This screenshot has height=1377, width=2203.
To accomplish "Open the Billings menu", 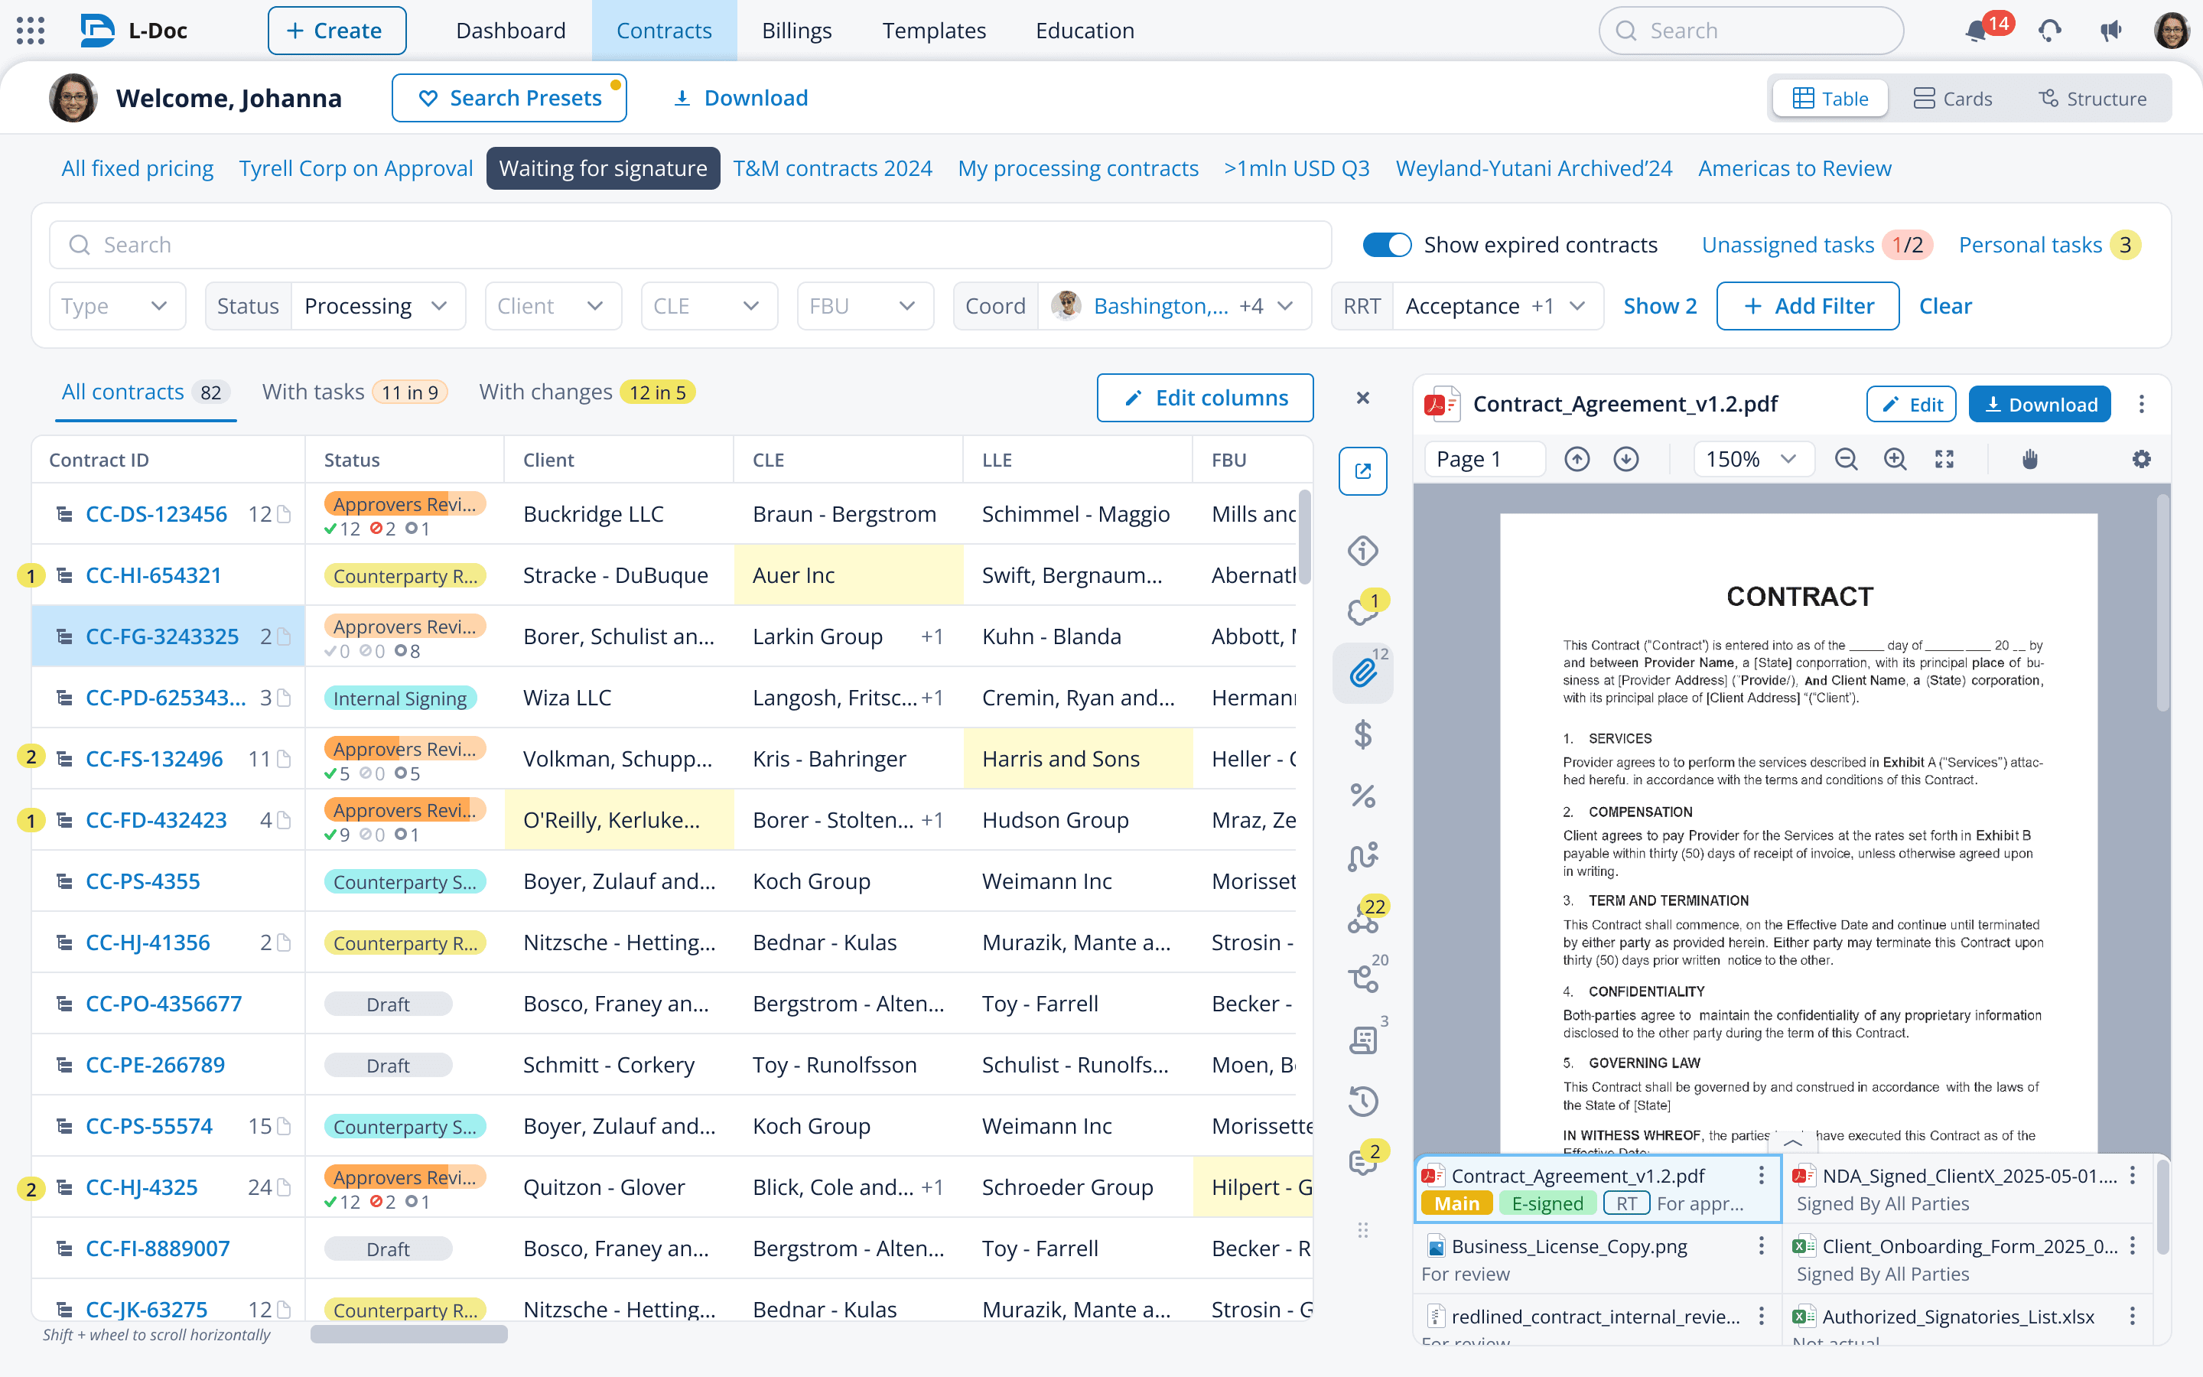I will [796, 31].
